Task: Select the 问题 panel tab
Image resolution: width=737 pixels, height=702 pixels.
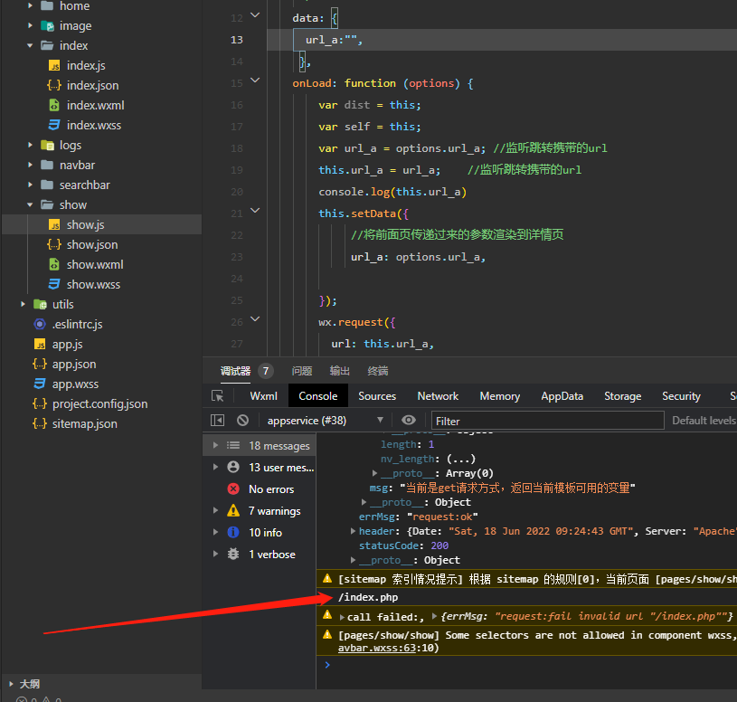Action: click(x=302, y=371)
